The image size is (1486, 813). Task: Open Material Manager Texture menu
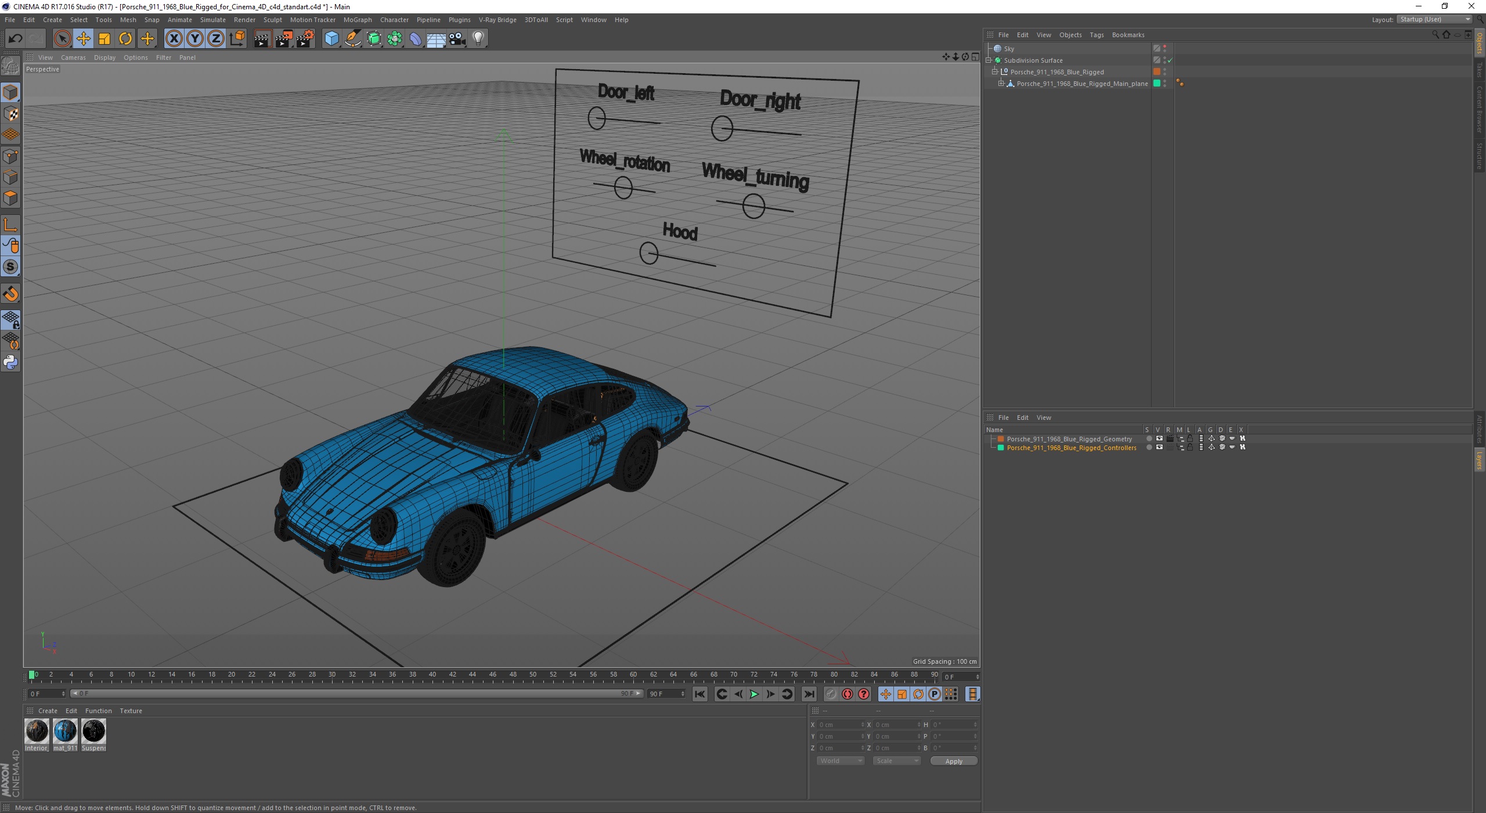tap(131, 711)
